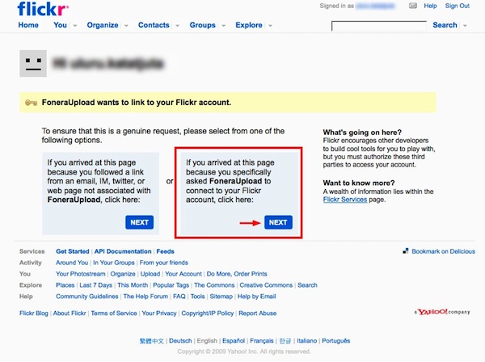485x362 pixels.
Task: Open Your Account link
Action: point(183,274)
